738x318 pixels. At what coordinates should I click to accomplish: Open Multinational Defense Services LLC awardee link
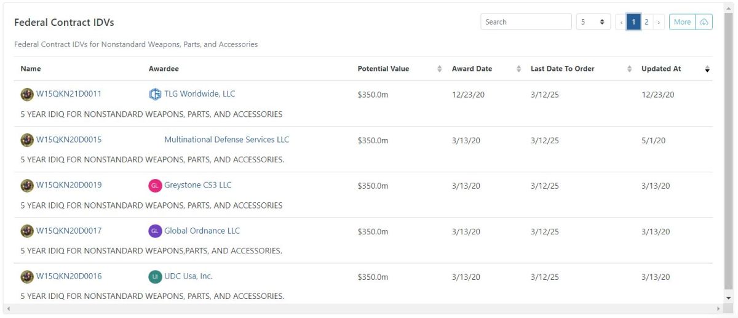pos(226,140)
